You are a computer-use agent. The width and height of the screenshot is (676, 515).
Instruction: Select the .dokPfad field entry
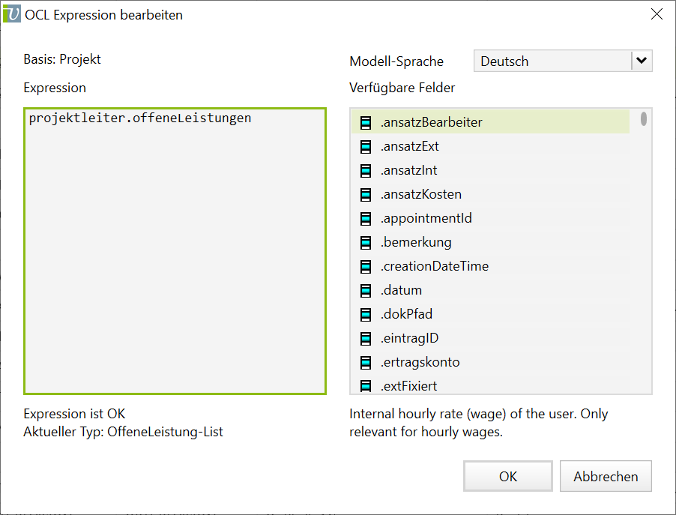coord(406,314)
